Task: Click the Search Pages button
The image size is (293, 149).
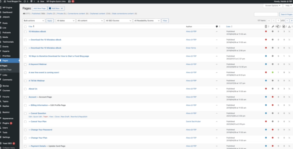Action: (x=286, y=14)
